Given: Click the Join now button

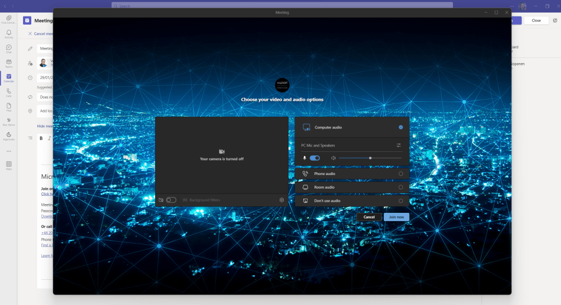Looking at the screenshot, I should 396,217.
